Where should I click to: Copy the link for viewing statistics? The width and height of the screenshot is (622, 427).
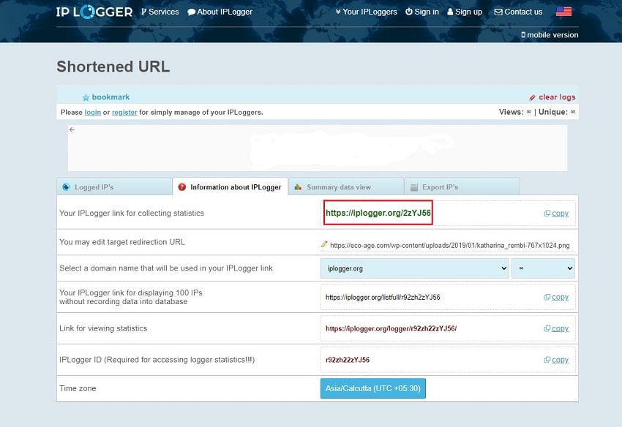click(560, 328)
